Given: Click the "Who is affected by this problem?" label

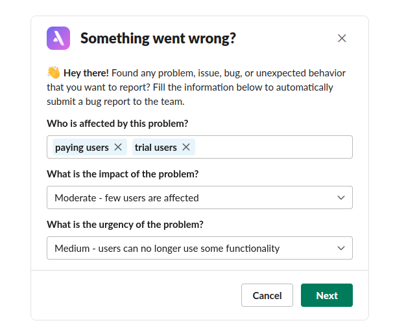Looking at the screenshot, I should [x=117, y=124].
